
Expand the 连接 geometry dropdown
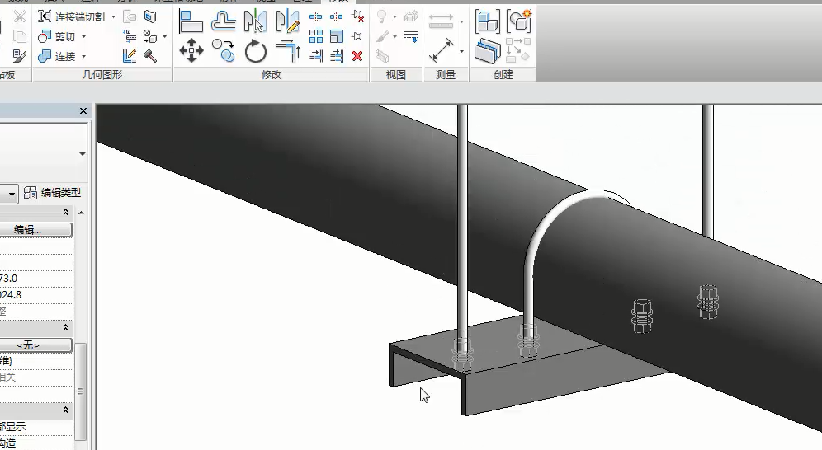(x=83, y=57)
